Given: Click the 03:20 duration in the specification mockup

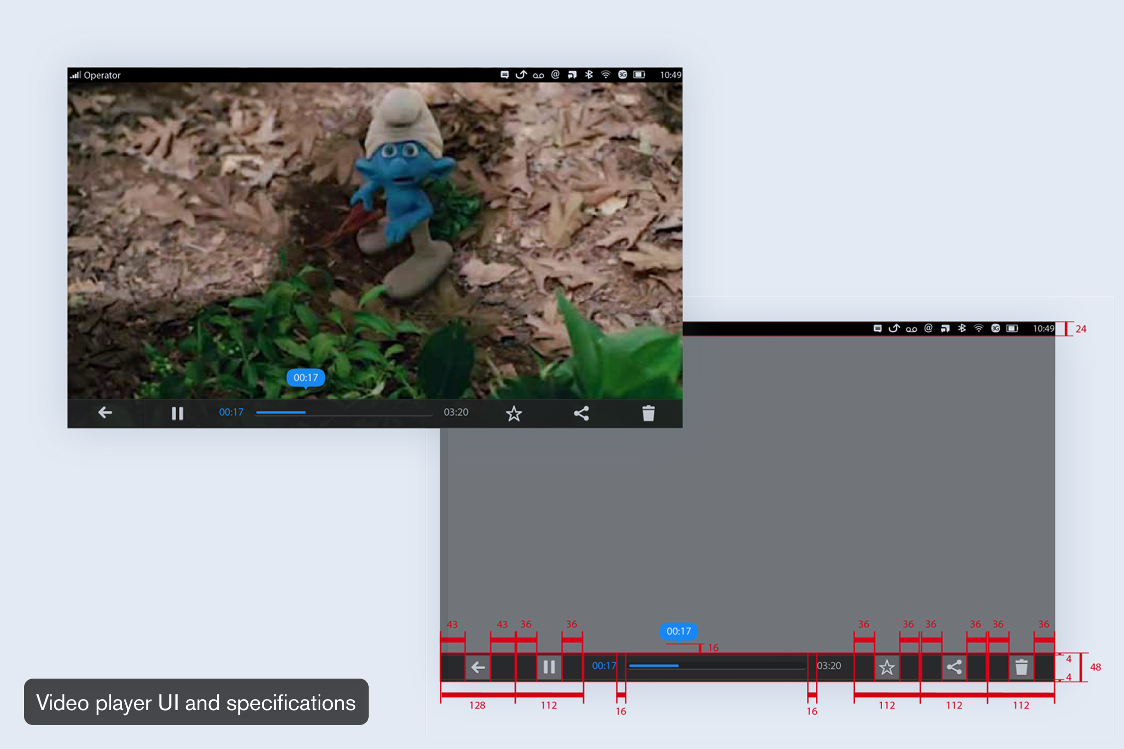Looking at the screenshot, I should click(829, 666).
